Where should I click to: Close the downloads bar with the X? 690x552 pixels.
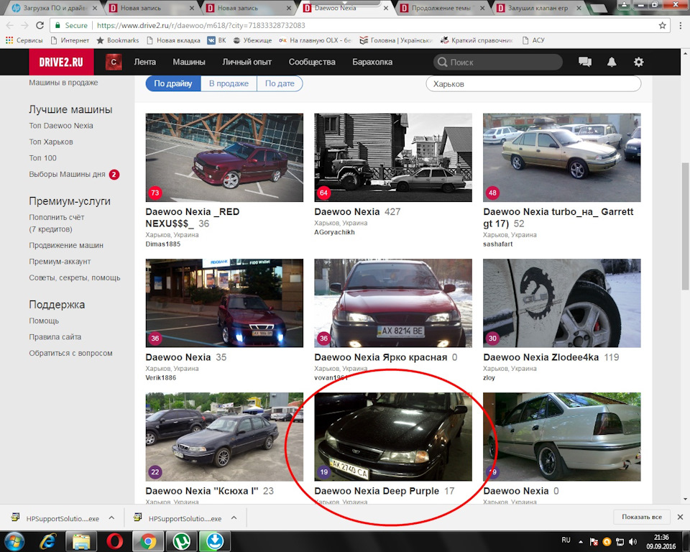coord(680,517)
